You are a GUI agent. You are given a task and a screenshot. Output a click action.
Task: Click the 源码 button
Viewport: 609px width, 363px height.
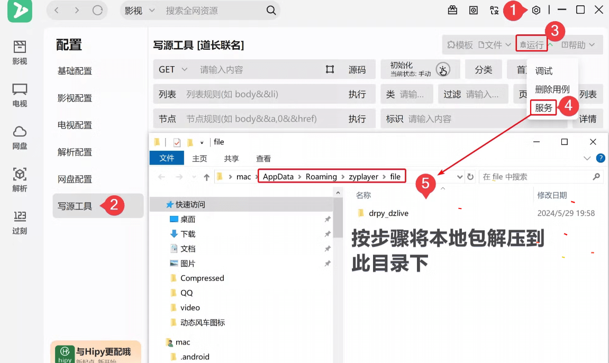pyautogui.click(x=357, y=69)
